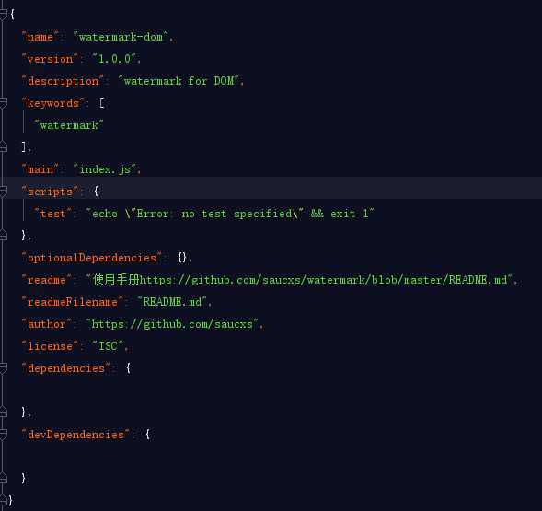The image size is (542, 511).
Task: Collapse the scripts object fold marker
Action: (x=3, y=192)
